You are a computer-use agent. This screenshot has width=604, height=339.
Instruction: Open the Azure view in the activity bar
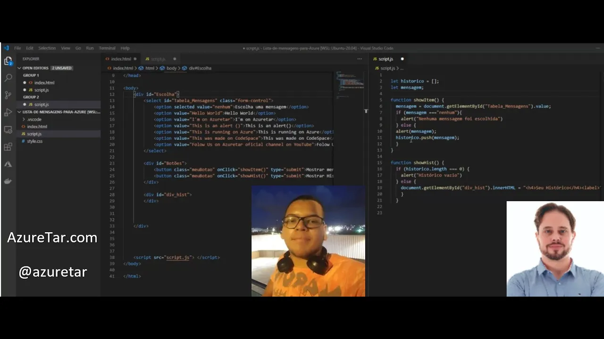click(8, 164)
